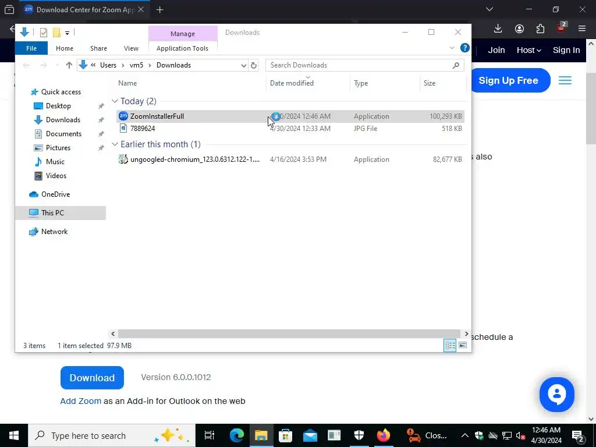Collapse the Earlier this month group
The width and height of the screenshot is (596, 447).
coord(115,144)
